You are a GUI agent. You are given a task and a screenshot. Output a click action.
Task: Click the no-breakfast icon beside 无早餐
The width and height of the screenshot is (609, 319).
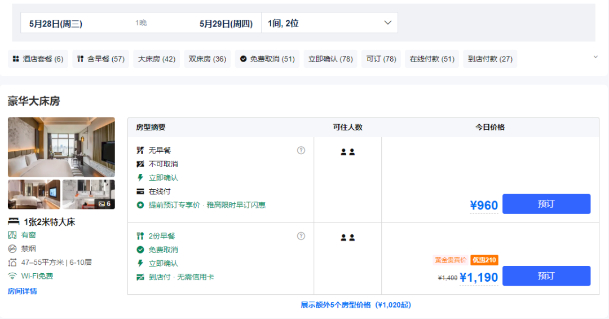pos(140,150)
